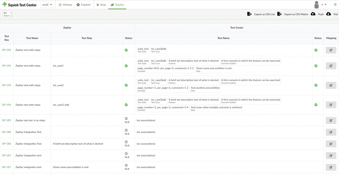Switch to the Explore tab
Image resolution: width=339 pixels, height=175 pixels.
pyautogui.click(x=84, y=5)
